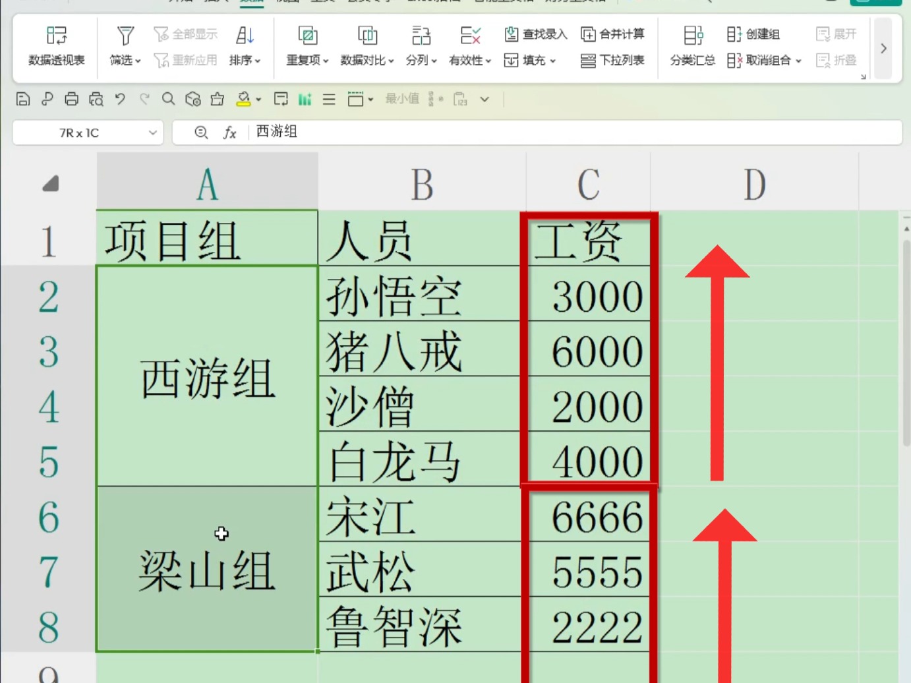Click the vertical scrollbar up arrow
Image resolution: width=911 pixels, height=683 pixels.
(x=906, y=228)
